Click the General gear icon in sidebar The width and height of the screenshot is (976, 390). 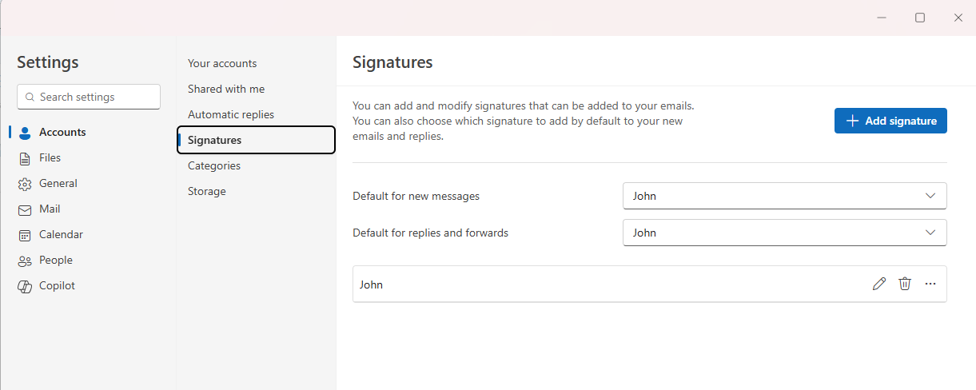(25, 184)
